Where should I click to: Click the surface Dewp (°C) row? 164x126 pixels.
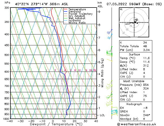pos(136,62)
